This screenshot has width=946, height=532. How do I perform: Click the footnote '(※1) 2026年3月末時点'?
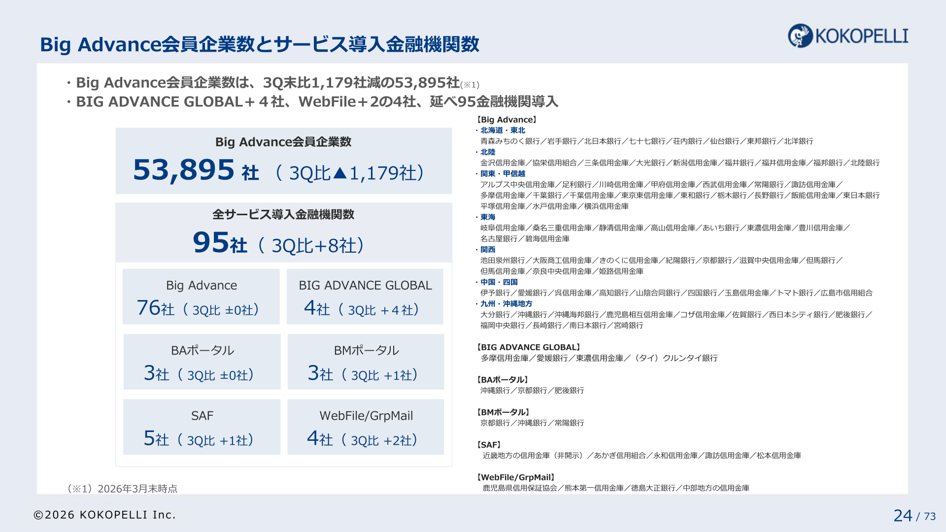click(x=122, y=489)
